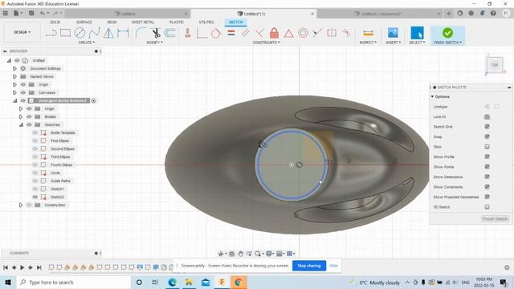Click the Hide link in Screencastify bar
This screenshot has width=514, height=289.
tap(334, 266)
